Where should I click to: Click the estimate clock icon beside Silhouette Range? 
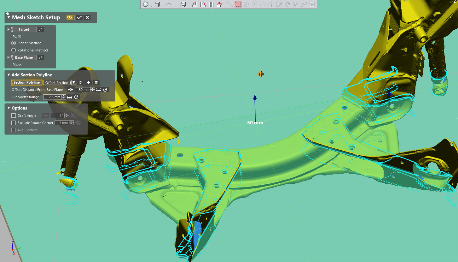(x=76, y=97)
